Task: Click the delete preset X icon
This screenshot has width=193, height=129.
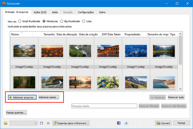Action: 48,123
